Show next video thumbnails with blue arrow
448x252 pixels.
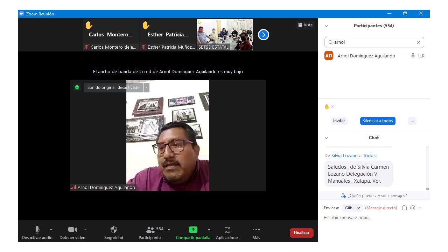pos(264,35)
